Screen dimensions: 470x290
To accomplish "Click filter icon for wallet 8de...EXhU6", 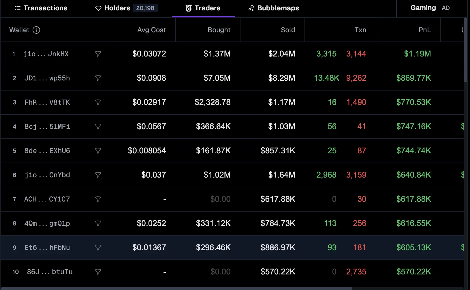I will (98, 151).
